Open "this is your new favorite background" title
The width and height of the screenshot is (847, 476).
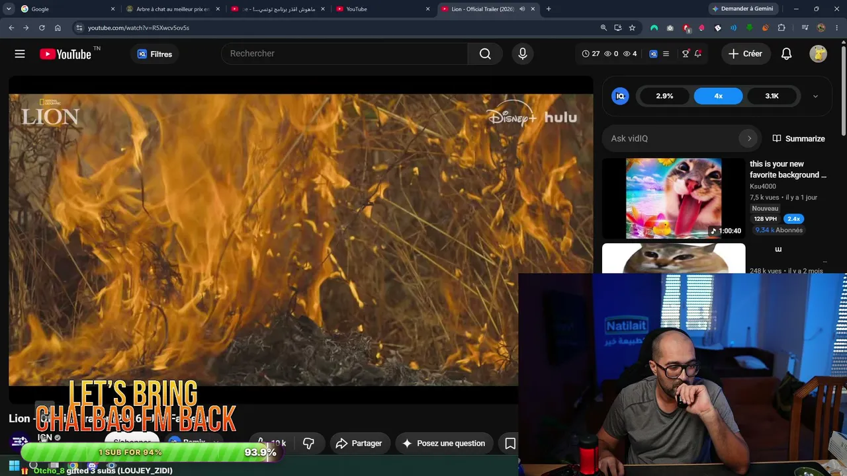pos(788,169)
